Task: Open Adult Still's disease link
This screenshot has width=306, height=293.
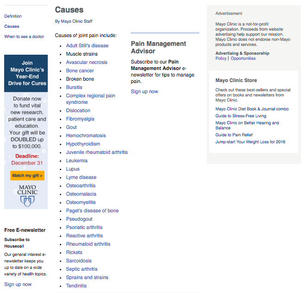Action: tap(87, 45)
